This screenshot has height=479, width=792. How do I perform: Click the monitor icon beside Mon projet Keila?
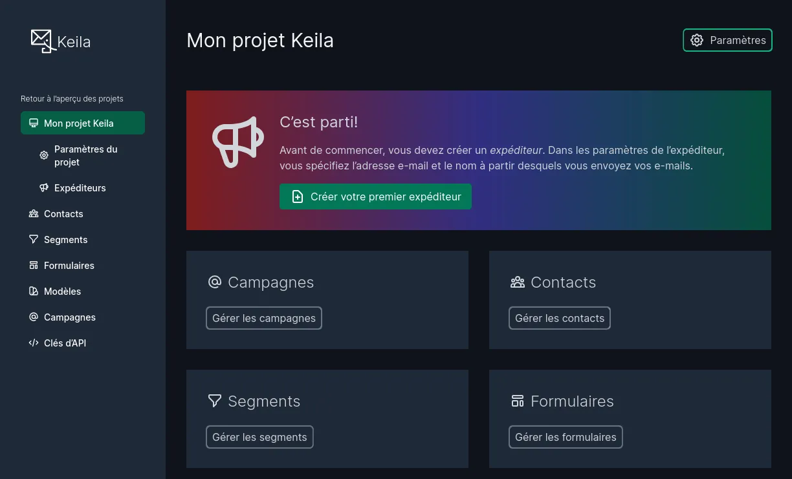[33, 123]
